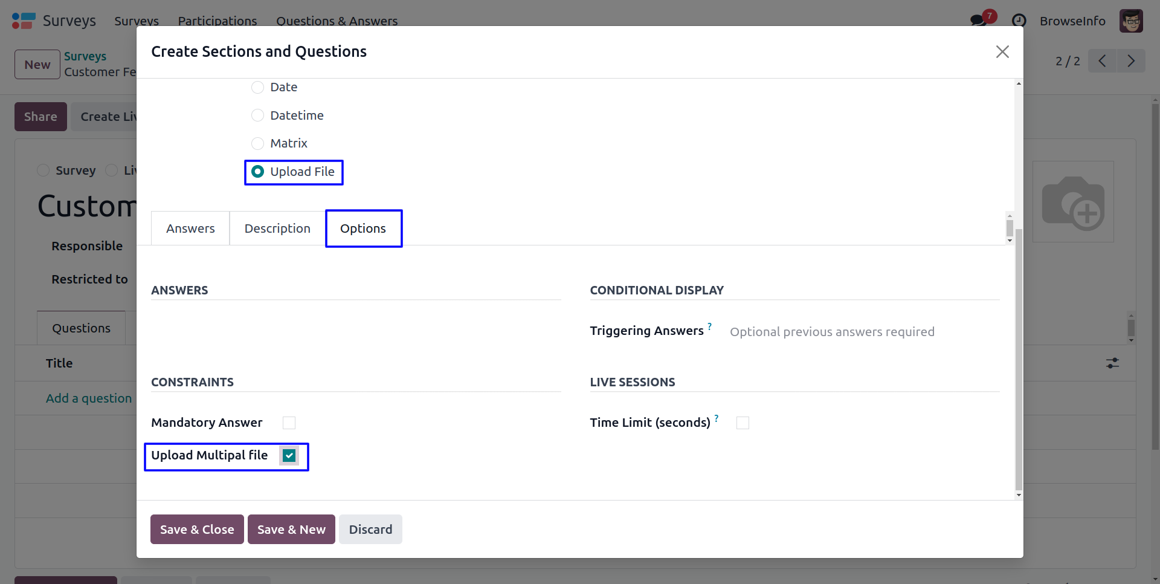Open the activities clock icon
Viewport: 1160px width, 584px height.
1019,21
